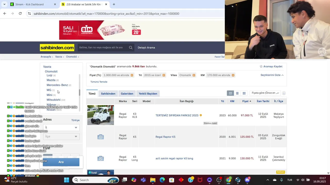Select the Tümü listings tab
The image size is (330, 185).
(x=92, y=94)
